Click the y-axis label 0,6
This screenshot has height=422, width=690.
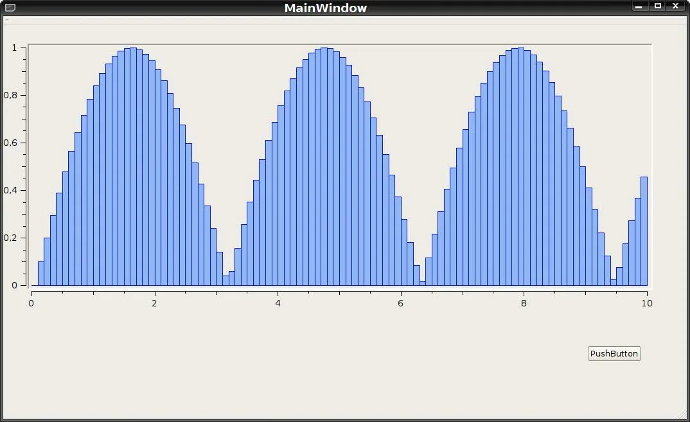(10, 143)
